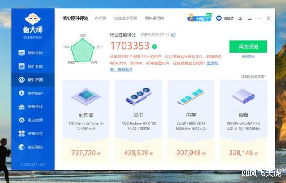Click the 12th Gen Intel Core i5-12490F text
Screen dimensions: 286x183
click(86, 126)
